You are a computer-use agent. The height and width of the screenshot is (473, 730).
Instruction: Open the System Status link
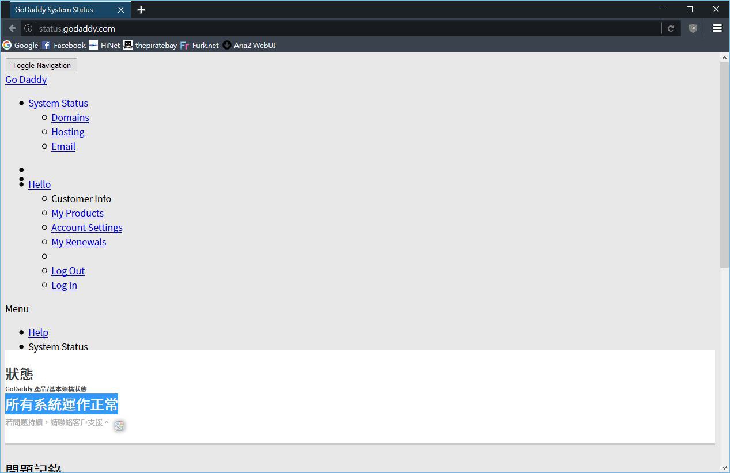(58, 103)
